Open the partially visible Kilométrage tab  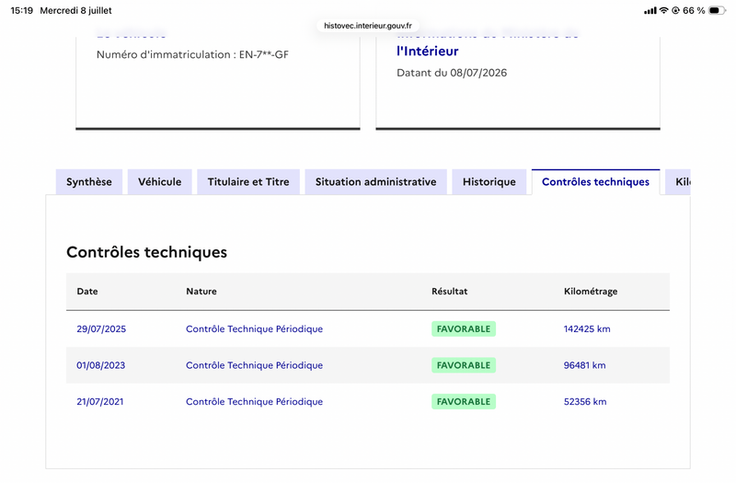[x=678, y=181]
